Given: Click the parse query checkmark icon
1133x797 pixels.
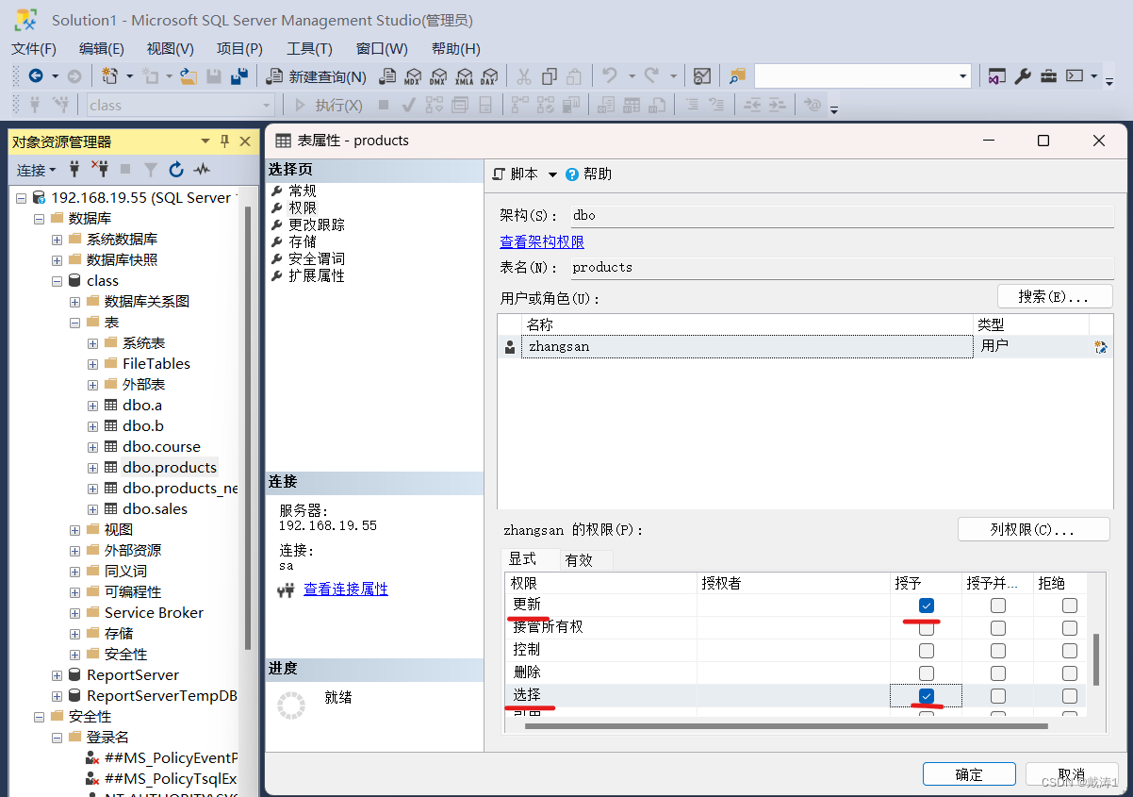Looking at the screenshot, I should [408, 104].
